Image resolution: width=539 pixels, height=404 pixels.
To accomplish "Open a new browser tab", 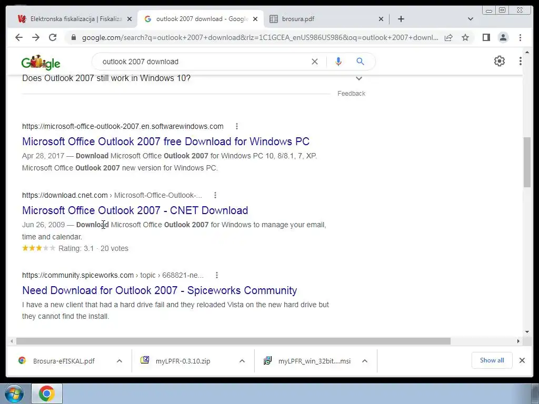I will point(401,19).
